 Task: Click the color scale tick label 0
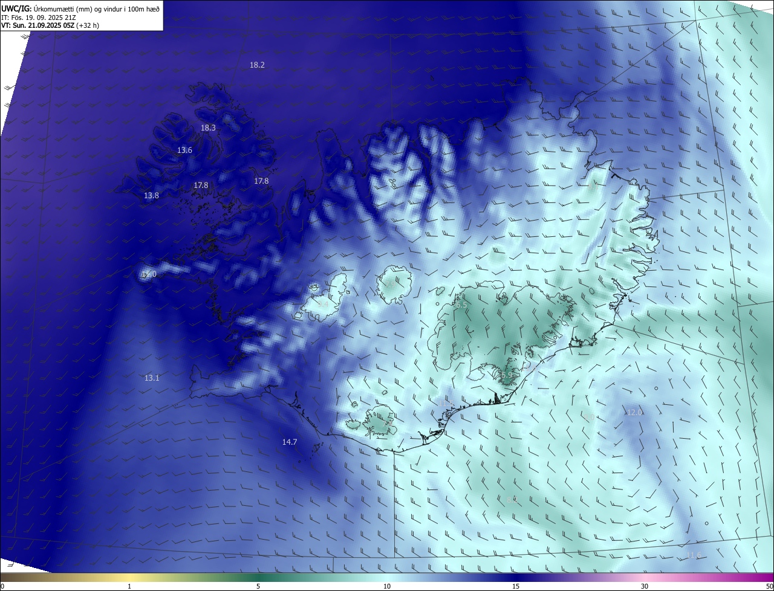2,587
